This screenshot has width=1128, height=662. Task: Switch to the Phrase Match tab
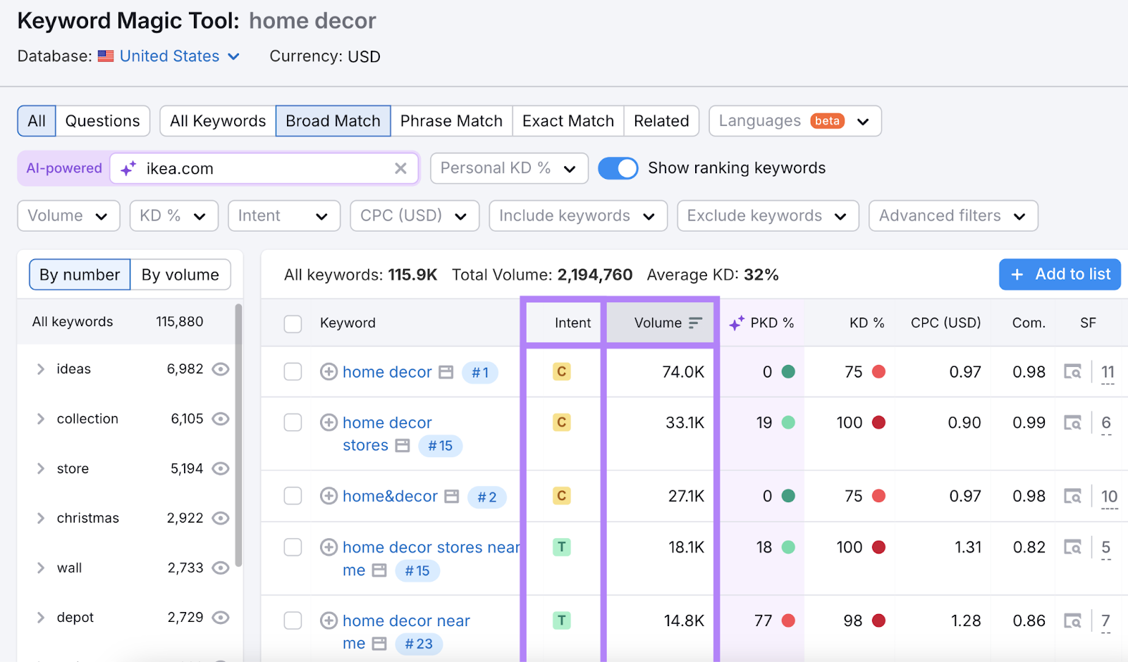click(x=451, y=121)
